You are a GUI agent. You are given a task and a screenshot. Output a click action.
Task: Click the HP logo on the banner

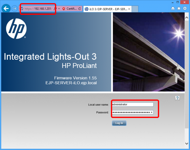coord(16,29)
